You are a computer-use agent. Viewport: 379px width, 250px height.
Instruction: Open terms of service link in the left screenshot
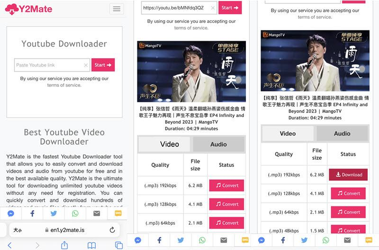tap(64, 85)
